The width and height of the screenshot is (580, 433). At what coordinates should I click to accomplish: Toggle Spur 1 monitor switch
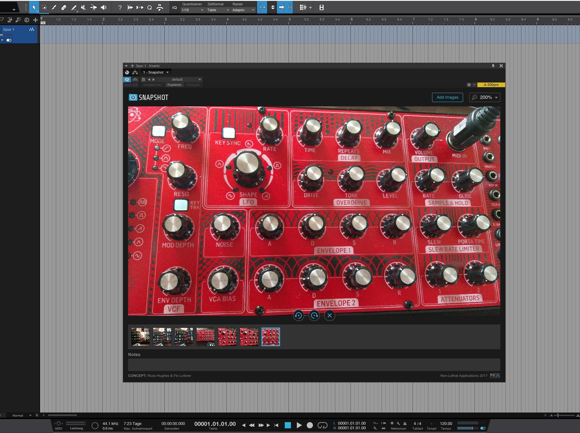9,40
